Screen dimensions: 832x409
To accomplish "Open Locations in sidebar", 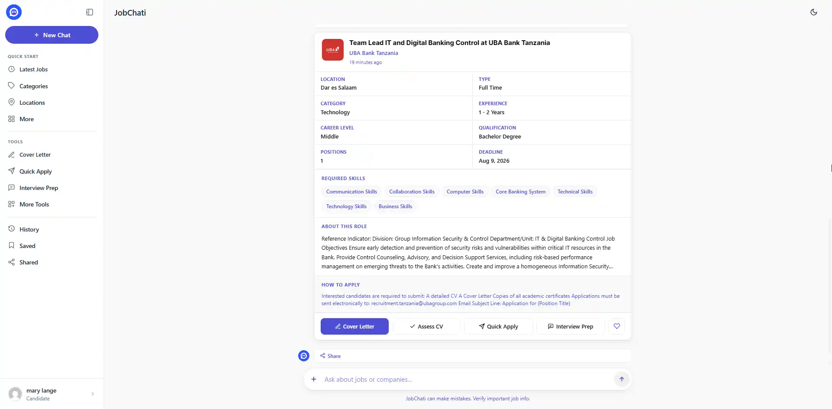I will (x=52, y=103).
